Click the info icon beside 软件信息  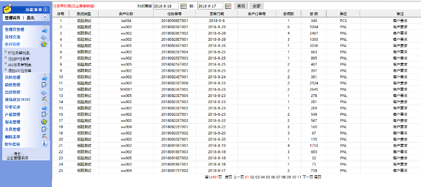pyautogui.click(x=44, y=144)
